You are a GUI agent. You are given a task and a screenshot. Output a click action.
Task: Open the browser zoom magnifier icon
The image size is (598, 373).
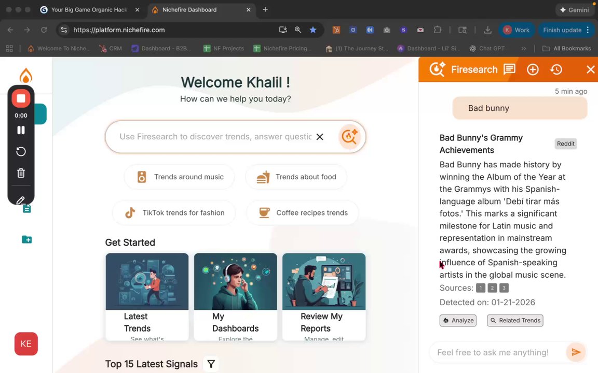298,30
